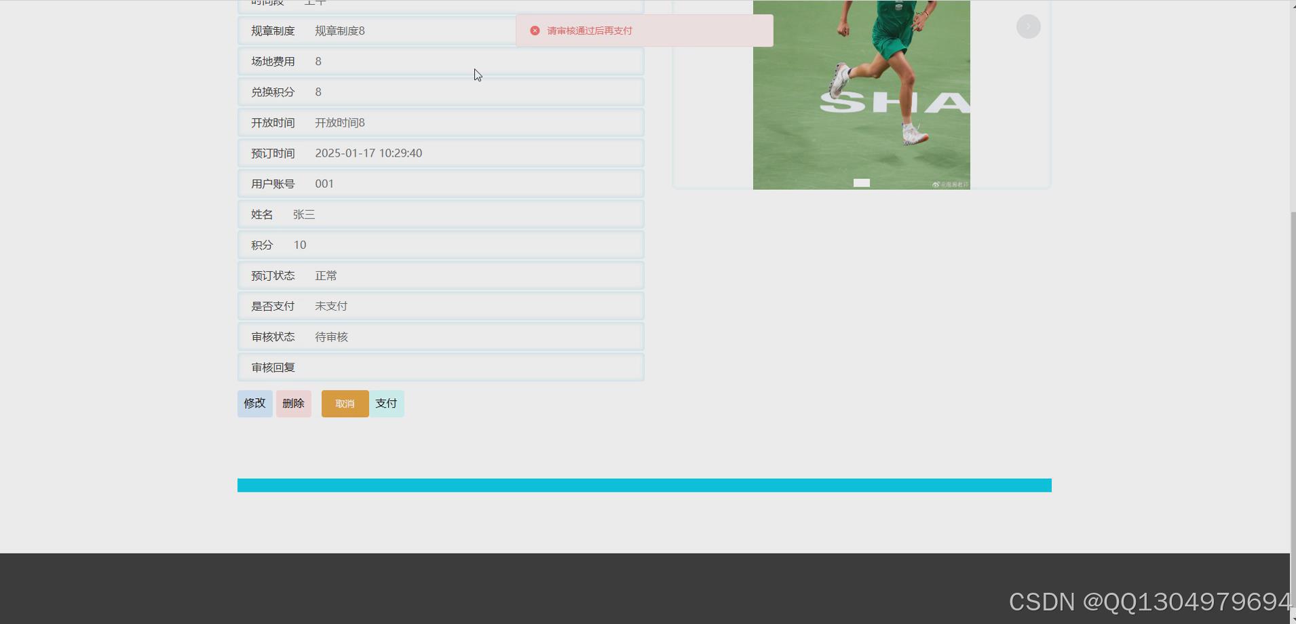Click the orange 取消 button
The height and width of the screenshot is (624, 1296).
point(345,404)
